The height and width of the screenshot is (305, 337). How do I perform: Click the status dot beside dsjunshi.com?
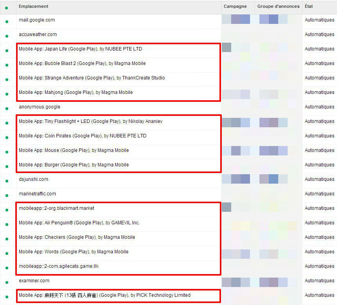pos(7,181)
